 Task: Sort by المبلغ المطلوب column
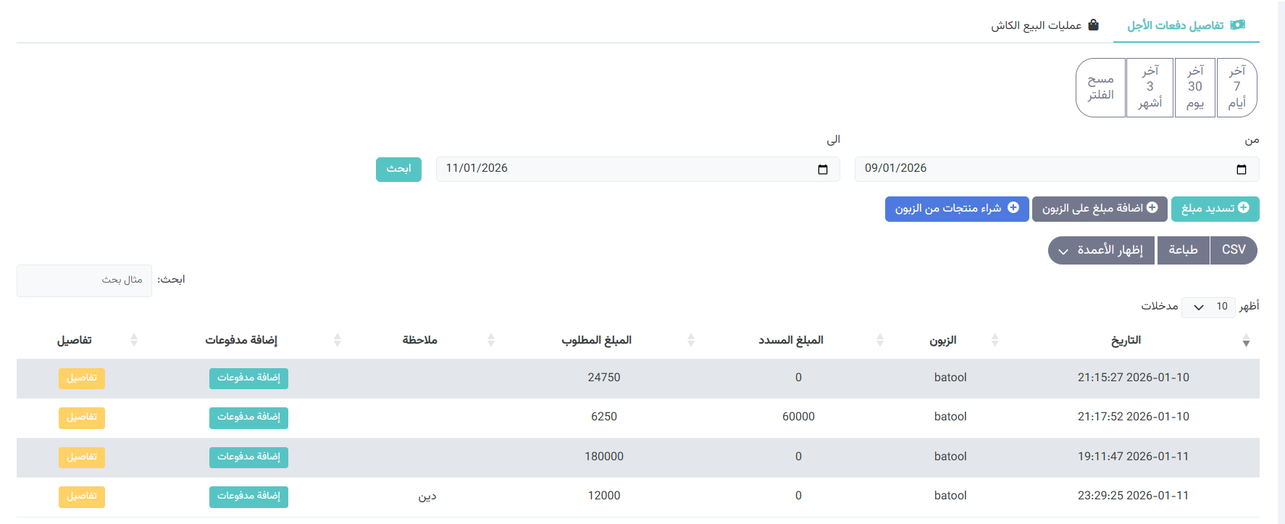(597, 340)
